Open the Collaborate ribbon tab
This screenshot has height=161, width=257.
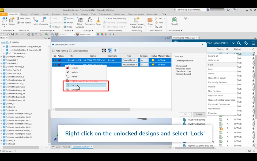tap(119, 14)
